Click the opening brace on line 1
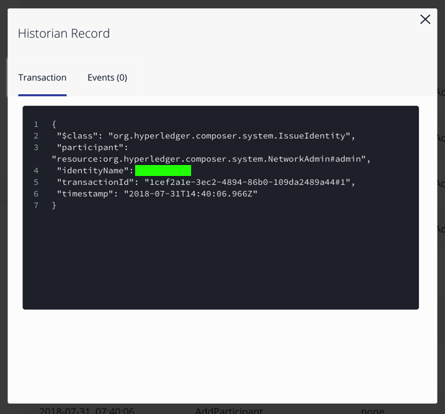 [x=55, y=124]
